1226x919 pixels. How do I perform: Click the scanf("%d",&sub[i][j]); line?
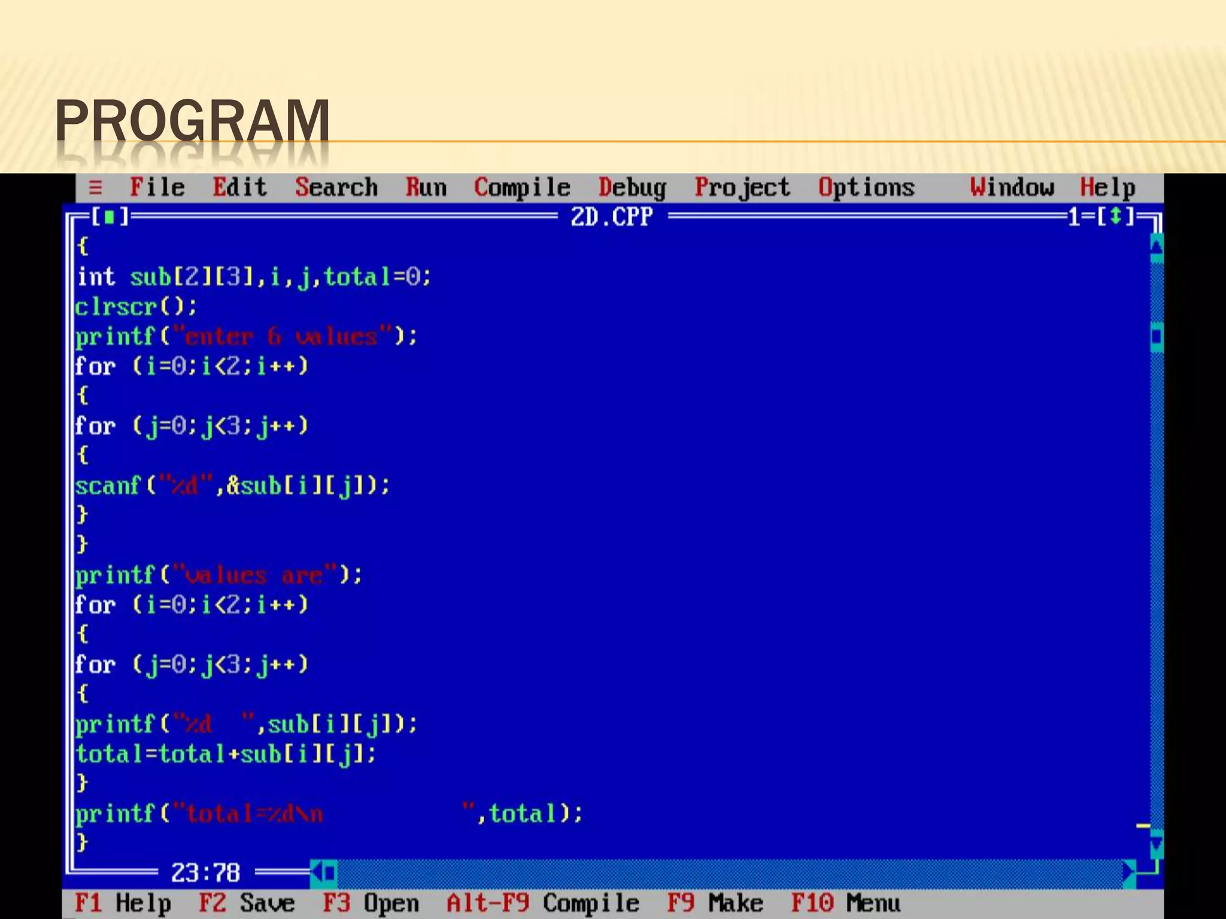point(233,486)
